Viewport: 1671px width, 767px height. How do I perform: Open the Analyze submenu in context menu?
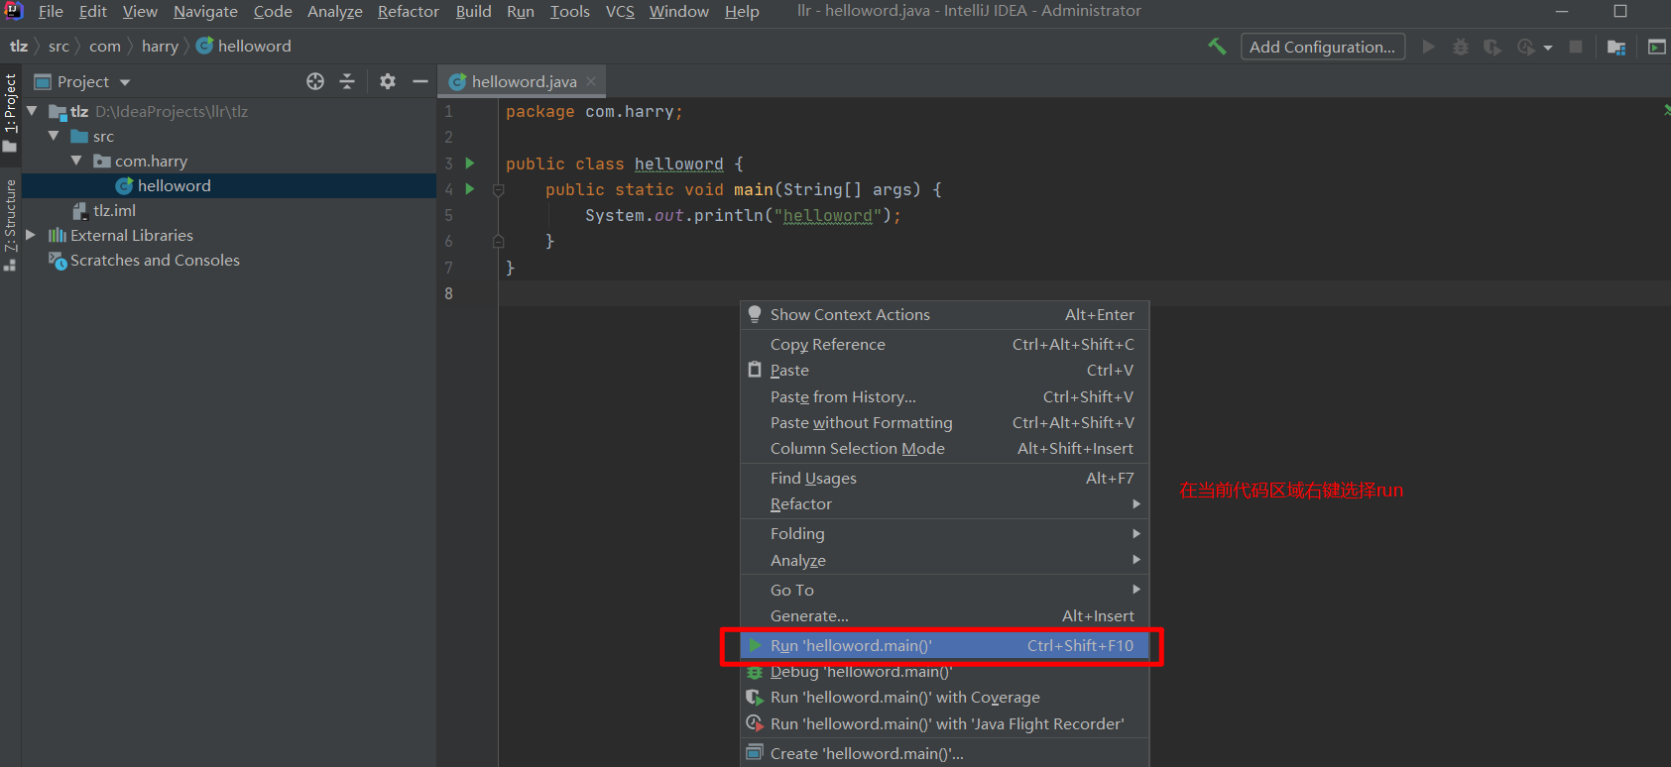pyautogui.click(x=945, y=561)
